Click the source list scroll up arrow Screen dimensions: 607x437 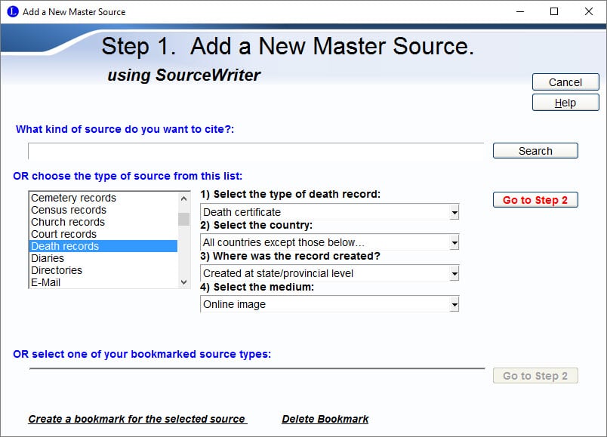tap(184, 198)
